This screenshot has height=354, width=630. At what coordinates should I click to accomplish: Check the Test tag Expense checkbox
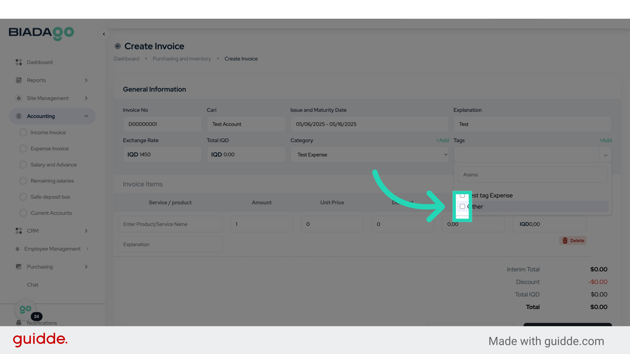tap(462, 196)
